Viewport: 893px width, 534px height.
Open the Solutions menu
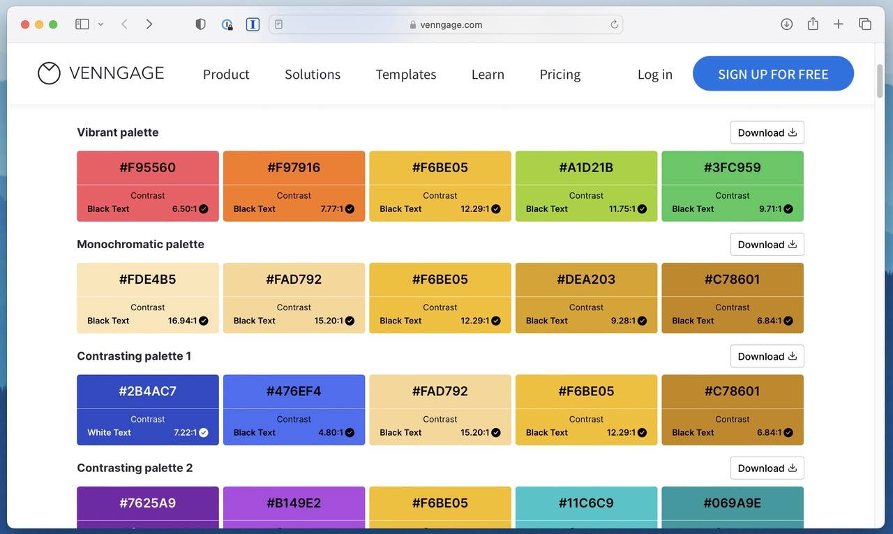pos(313,75)
